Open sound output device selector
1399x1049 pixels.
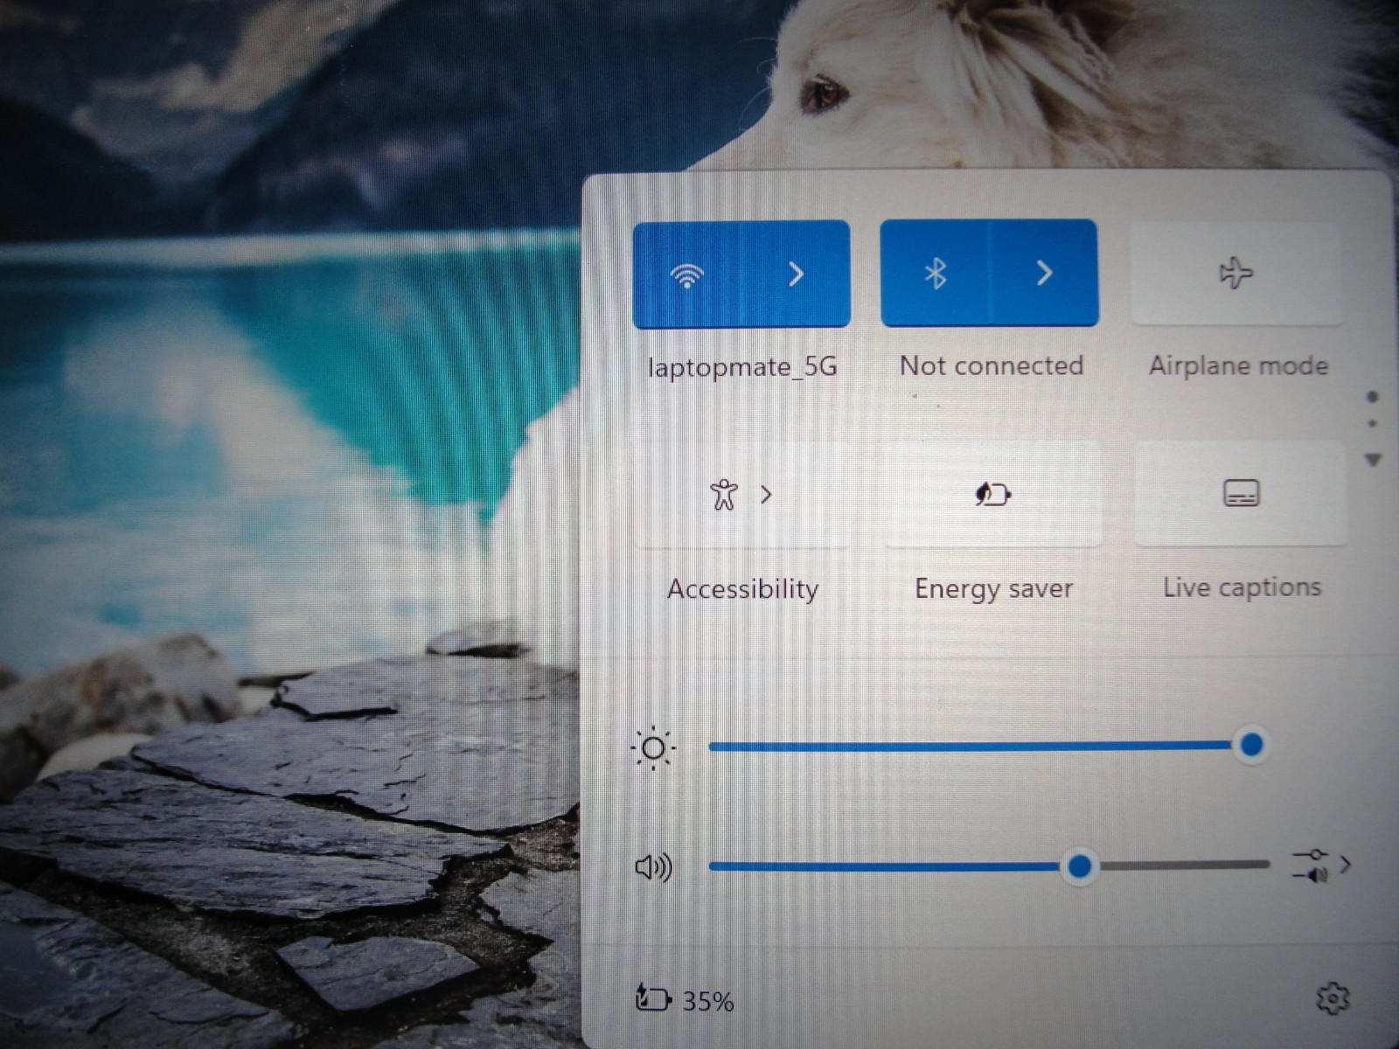pos(1321,865)
